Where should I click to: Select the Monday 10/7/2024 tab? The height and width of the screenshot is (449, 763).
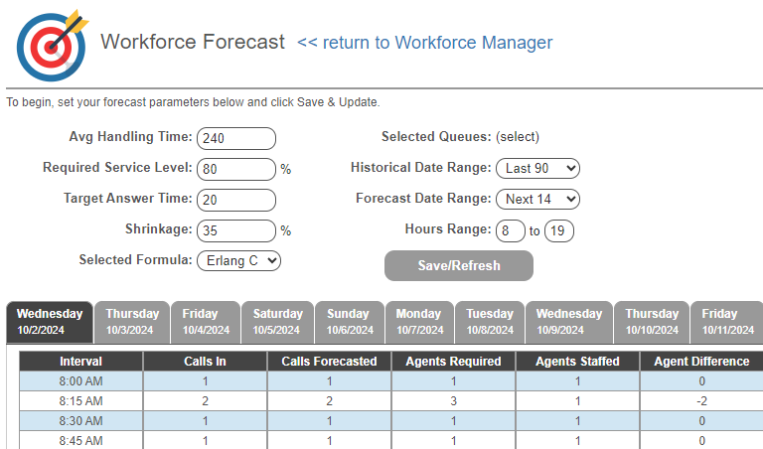(x=419, y=322)
